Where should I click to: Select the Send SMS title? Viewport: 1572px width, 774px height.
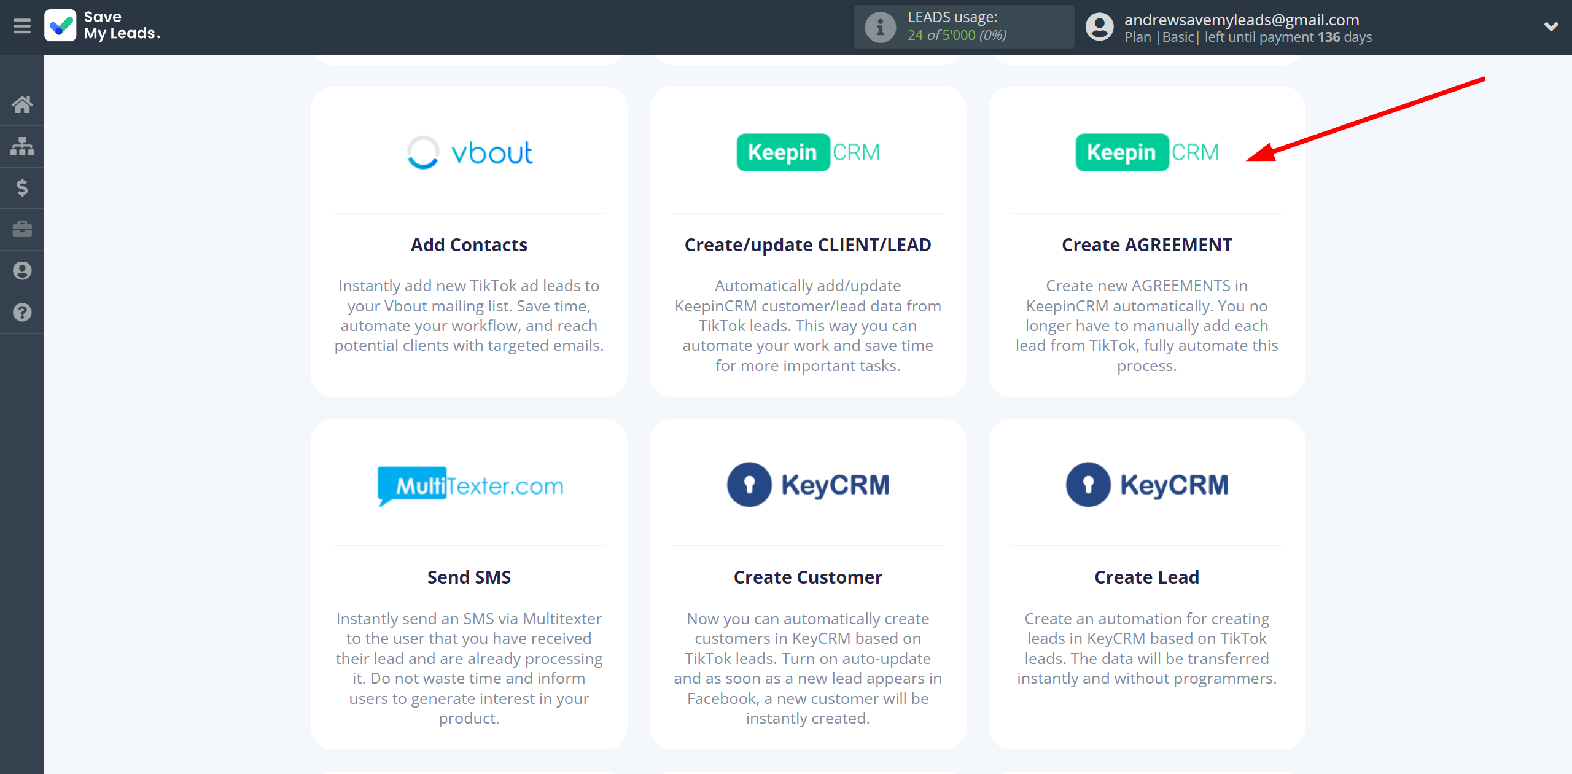[469, 577]
